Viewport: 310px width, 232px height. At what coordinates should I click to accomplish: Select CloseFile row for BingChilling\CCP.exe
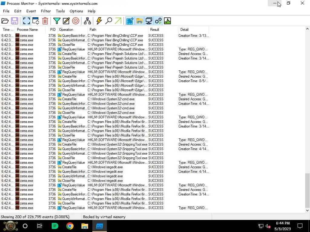coord(105,45)
